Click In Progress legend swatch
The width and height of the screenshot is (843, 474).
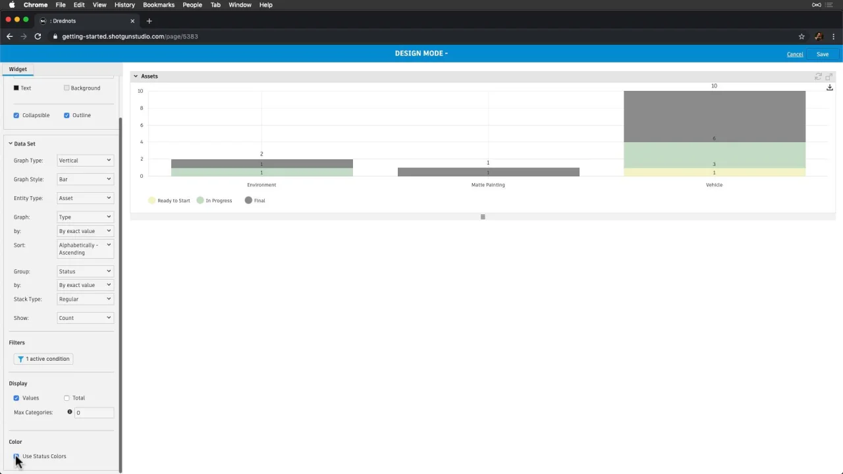point(200,200)
